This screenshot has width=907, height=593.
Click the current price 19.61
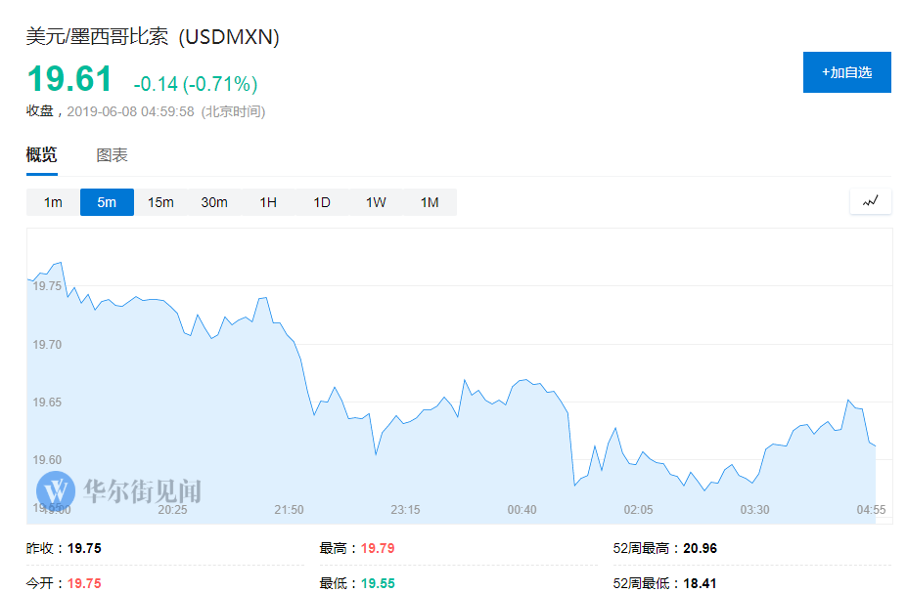69,79
